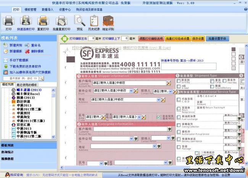
Task: Open shipper 联系电话 dropdown arrow
Action: (139, 117)
